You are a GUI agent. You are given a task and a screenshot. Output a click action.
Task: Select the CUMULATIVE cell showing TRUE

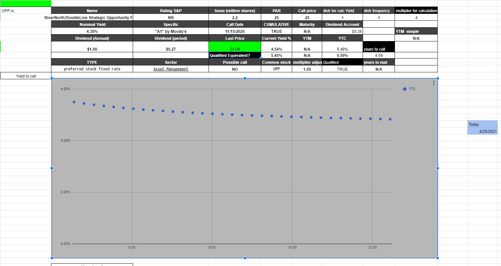click(276, 31)
